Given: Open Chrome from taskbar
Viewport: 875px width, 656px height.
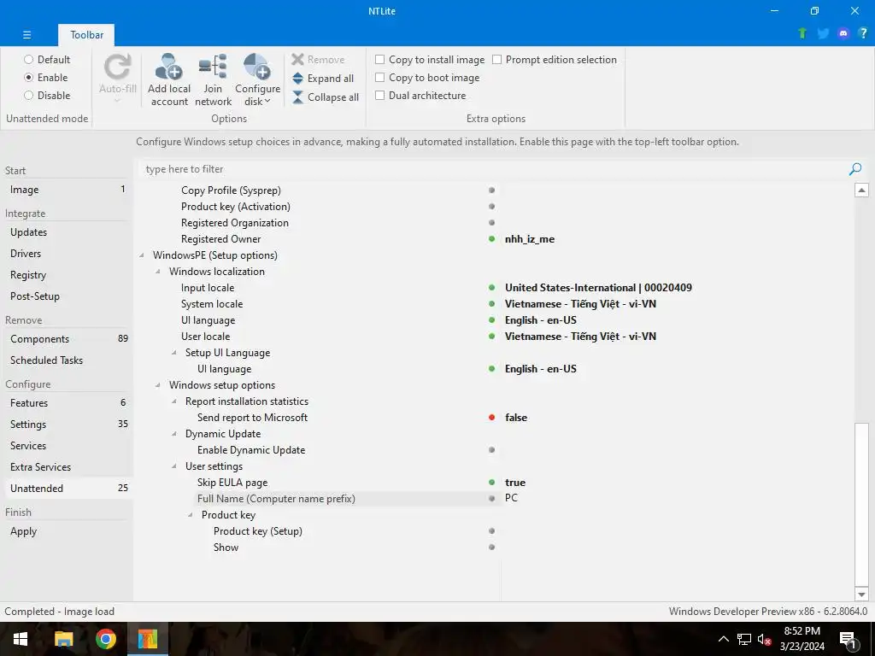Looking at the screenshot, I should click(x=105, y=639).
